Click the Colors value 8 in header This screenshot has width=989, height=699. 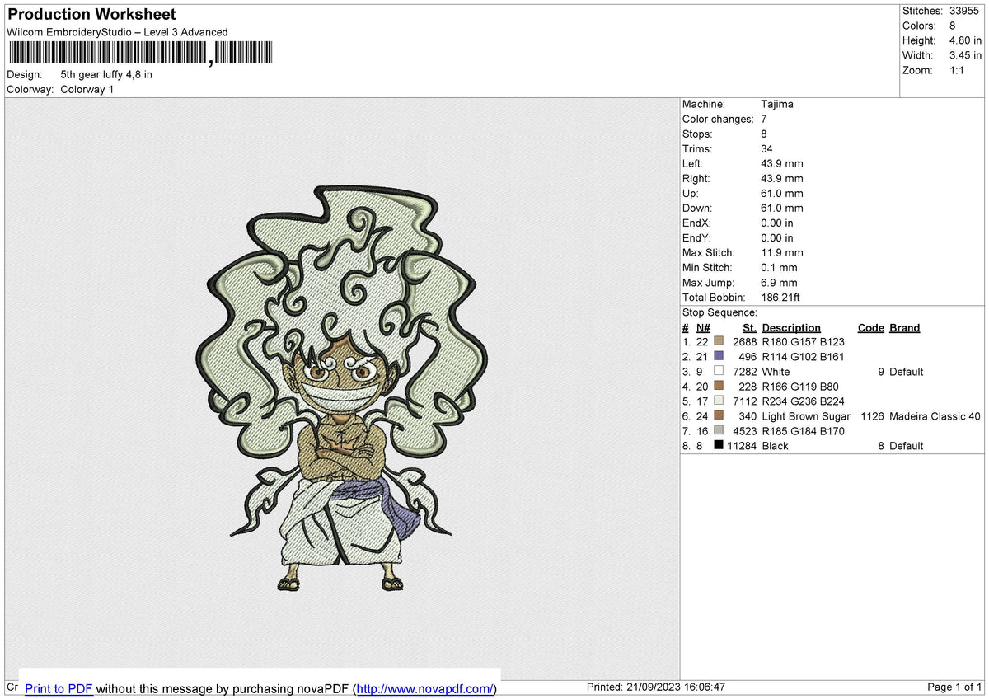(953, 26)
